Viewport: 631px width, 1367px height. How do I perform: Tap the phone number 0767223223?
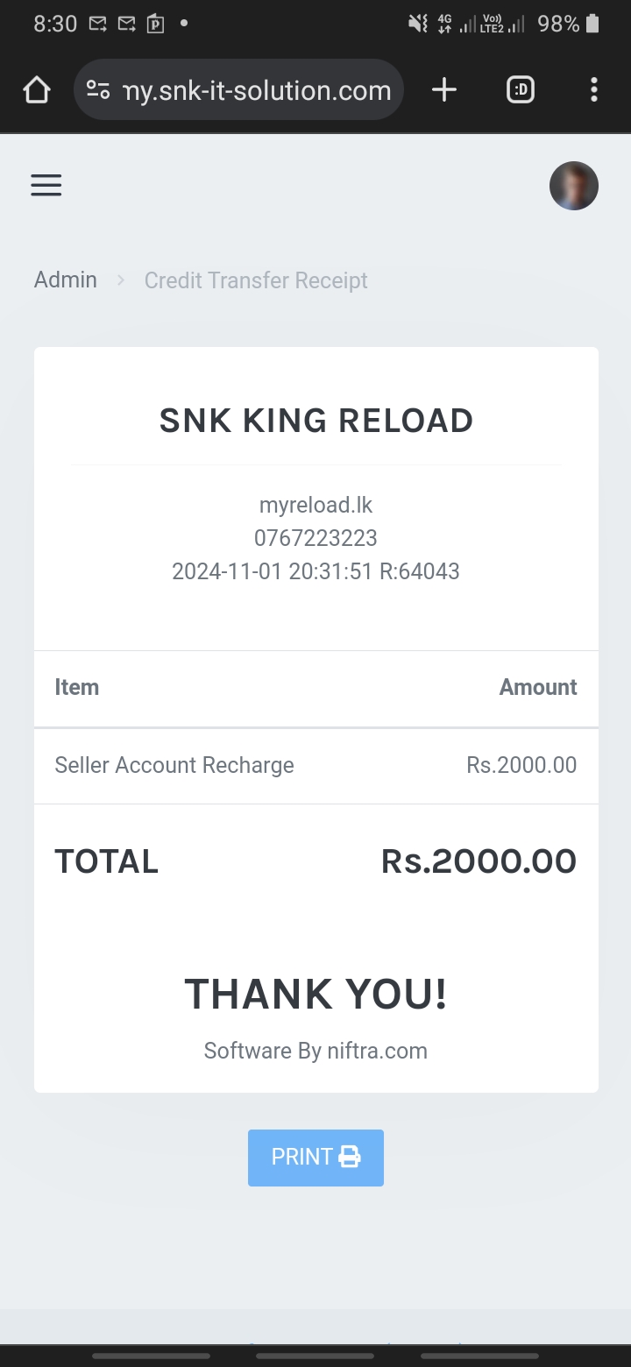pyautogui.click(x=315, y=538)
